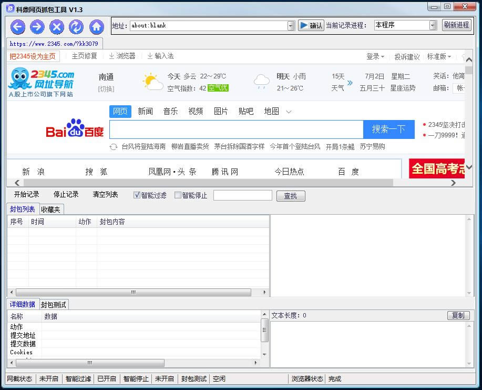Open the 封包测试 tab
The width and height of the screenshot is (482, 390).
[x=54, y=305]
